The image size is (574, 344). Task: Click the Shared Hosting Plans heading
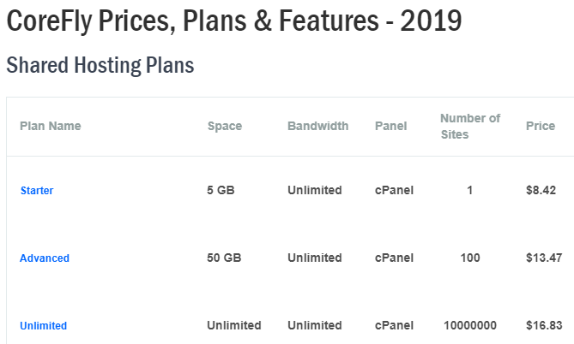coord(100,65)
